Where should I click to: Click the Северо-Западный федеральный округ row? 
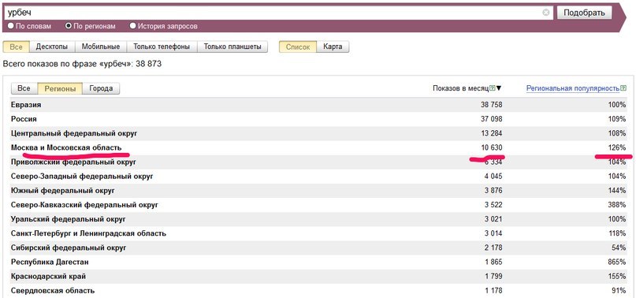tap(318, 177)
